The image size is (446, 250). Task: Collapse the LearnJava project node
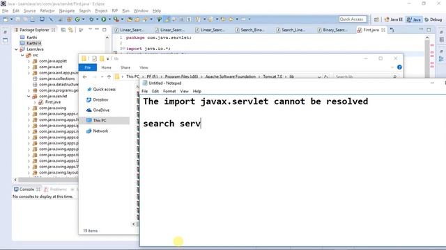[16, 49]
